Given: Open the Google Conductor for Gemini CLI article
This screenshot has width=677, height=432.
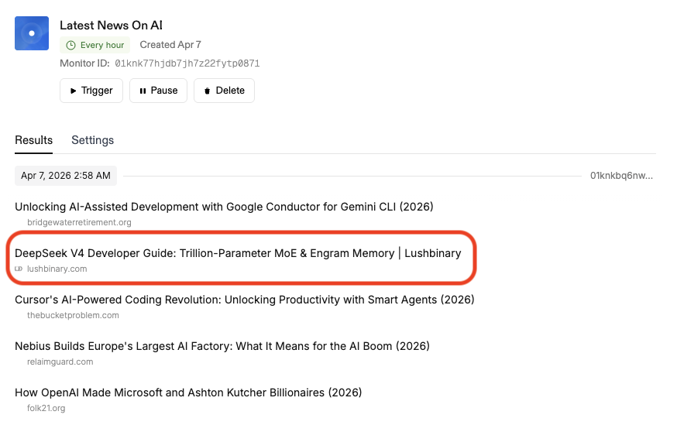Looking at the screenshot, I should pos(224,207).
